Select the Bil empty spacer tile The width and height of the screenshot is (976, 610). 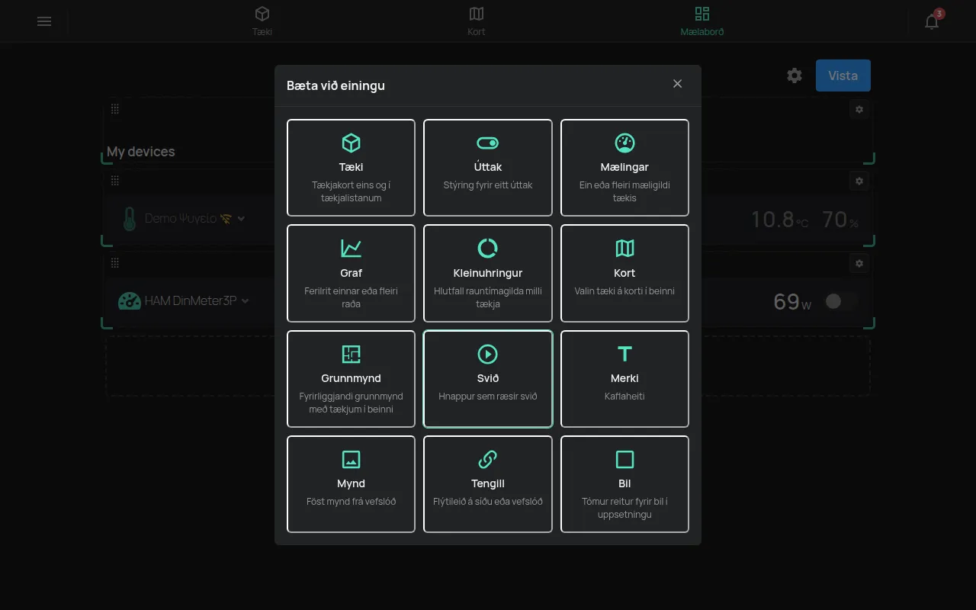624,484
